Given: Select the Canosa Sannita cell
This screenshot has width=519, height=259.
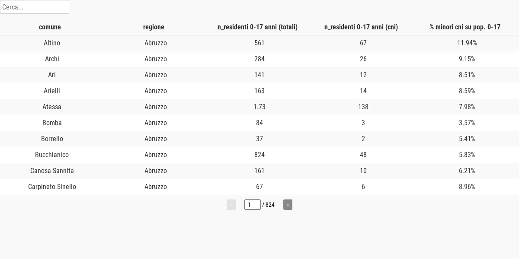Looking at the screenshot, I should coord(52,171).
